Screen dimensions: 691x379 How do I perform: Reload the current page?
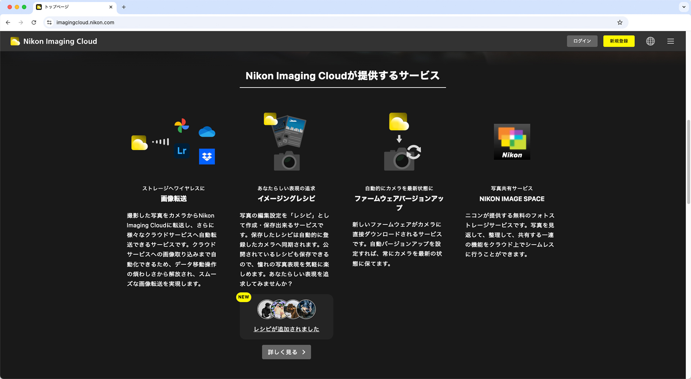pyautogui.click(x=34, y=22)
